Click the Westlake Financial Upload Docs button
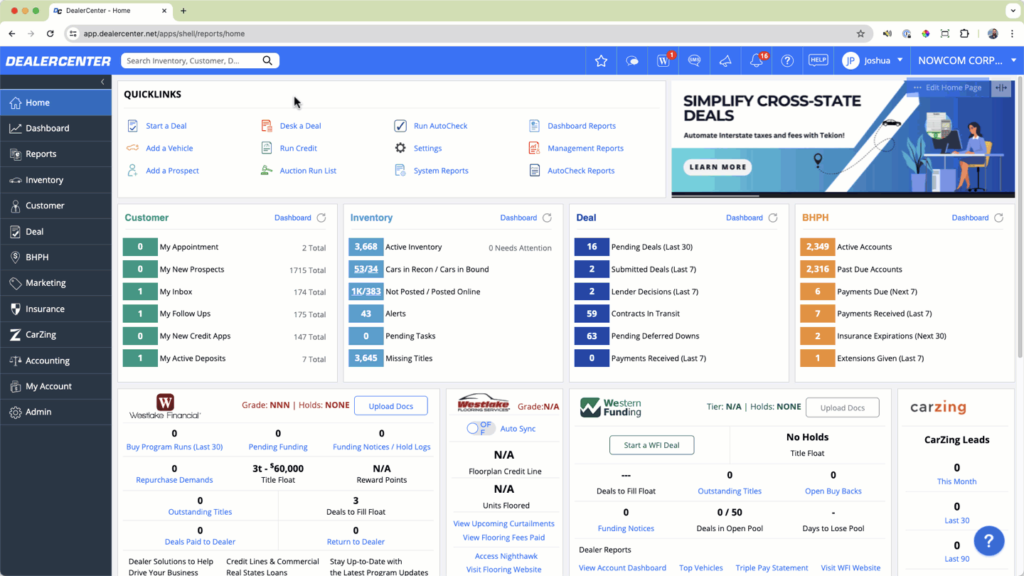1024x576 pixels. [390, 406]
